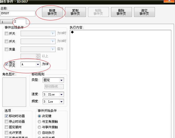The width and height of the screenshot is (175, 138).
Task: Select event page tab 2
Action: tap(19, 21)
